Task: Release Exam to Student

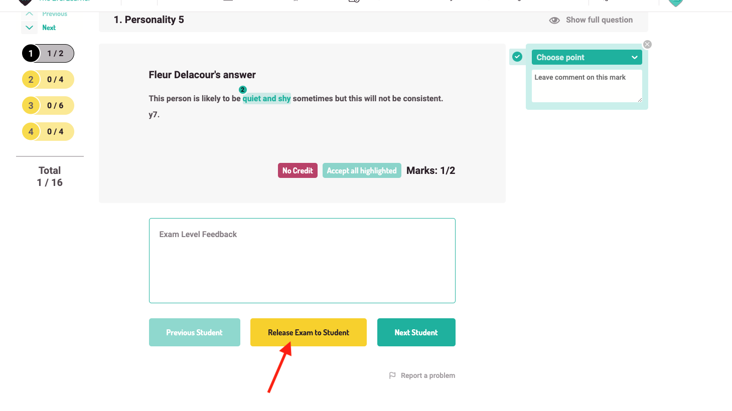Action: coord(308,332)
